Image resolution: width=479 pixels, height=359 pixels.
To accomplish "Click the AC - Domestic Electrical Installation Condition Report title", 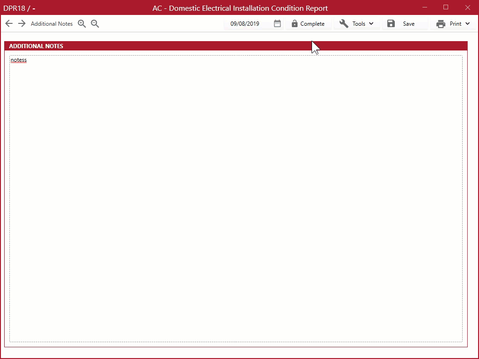I will (x=240, y=8).
